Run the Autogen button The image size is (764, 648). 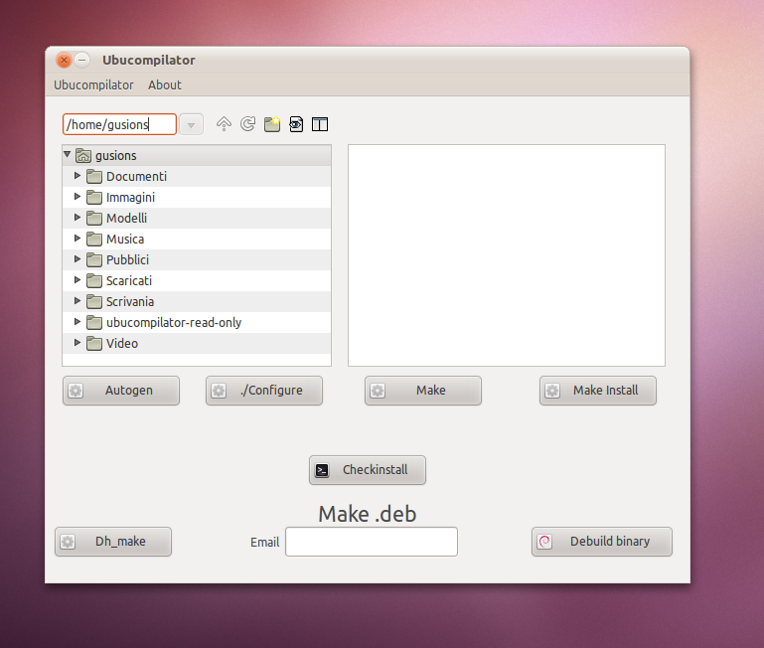click(x=121, y=391)
